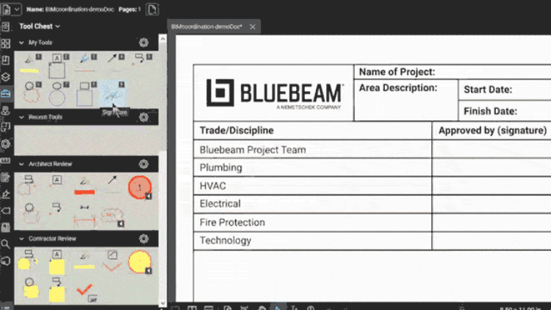The image size is (551, 310).
Task: Click the Start Date cell
Action: 505,90
